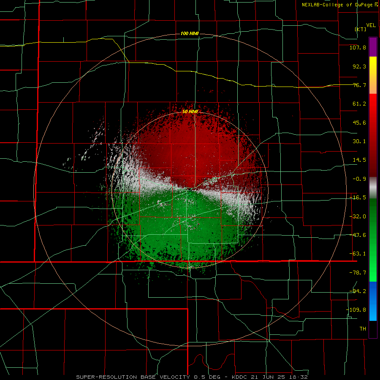Select the 107.8 legend value
380x380 pixels.
click(358, 47)
